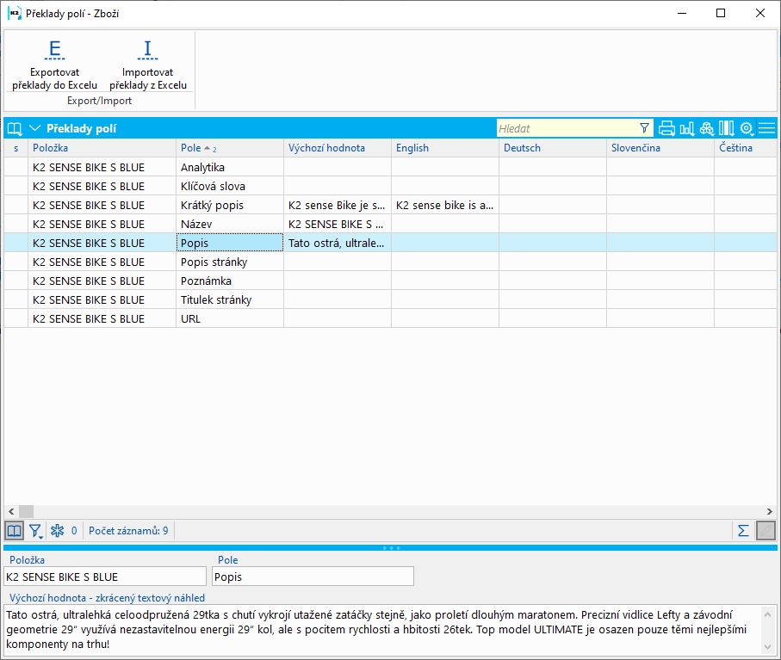The width and height of the screenshot is (781, 660).
Task: Open filter funnel in search box
Action: click(x=645, y=128)
